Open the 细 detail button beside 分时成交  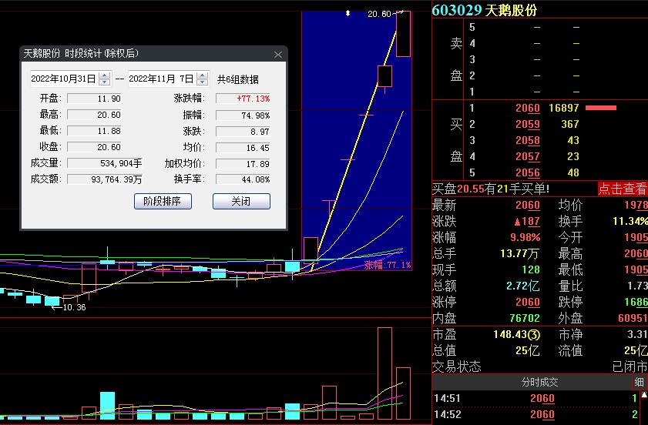[640, 382]
